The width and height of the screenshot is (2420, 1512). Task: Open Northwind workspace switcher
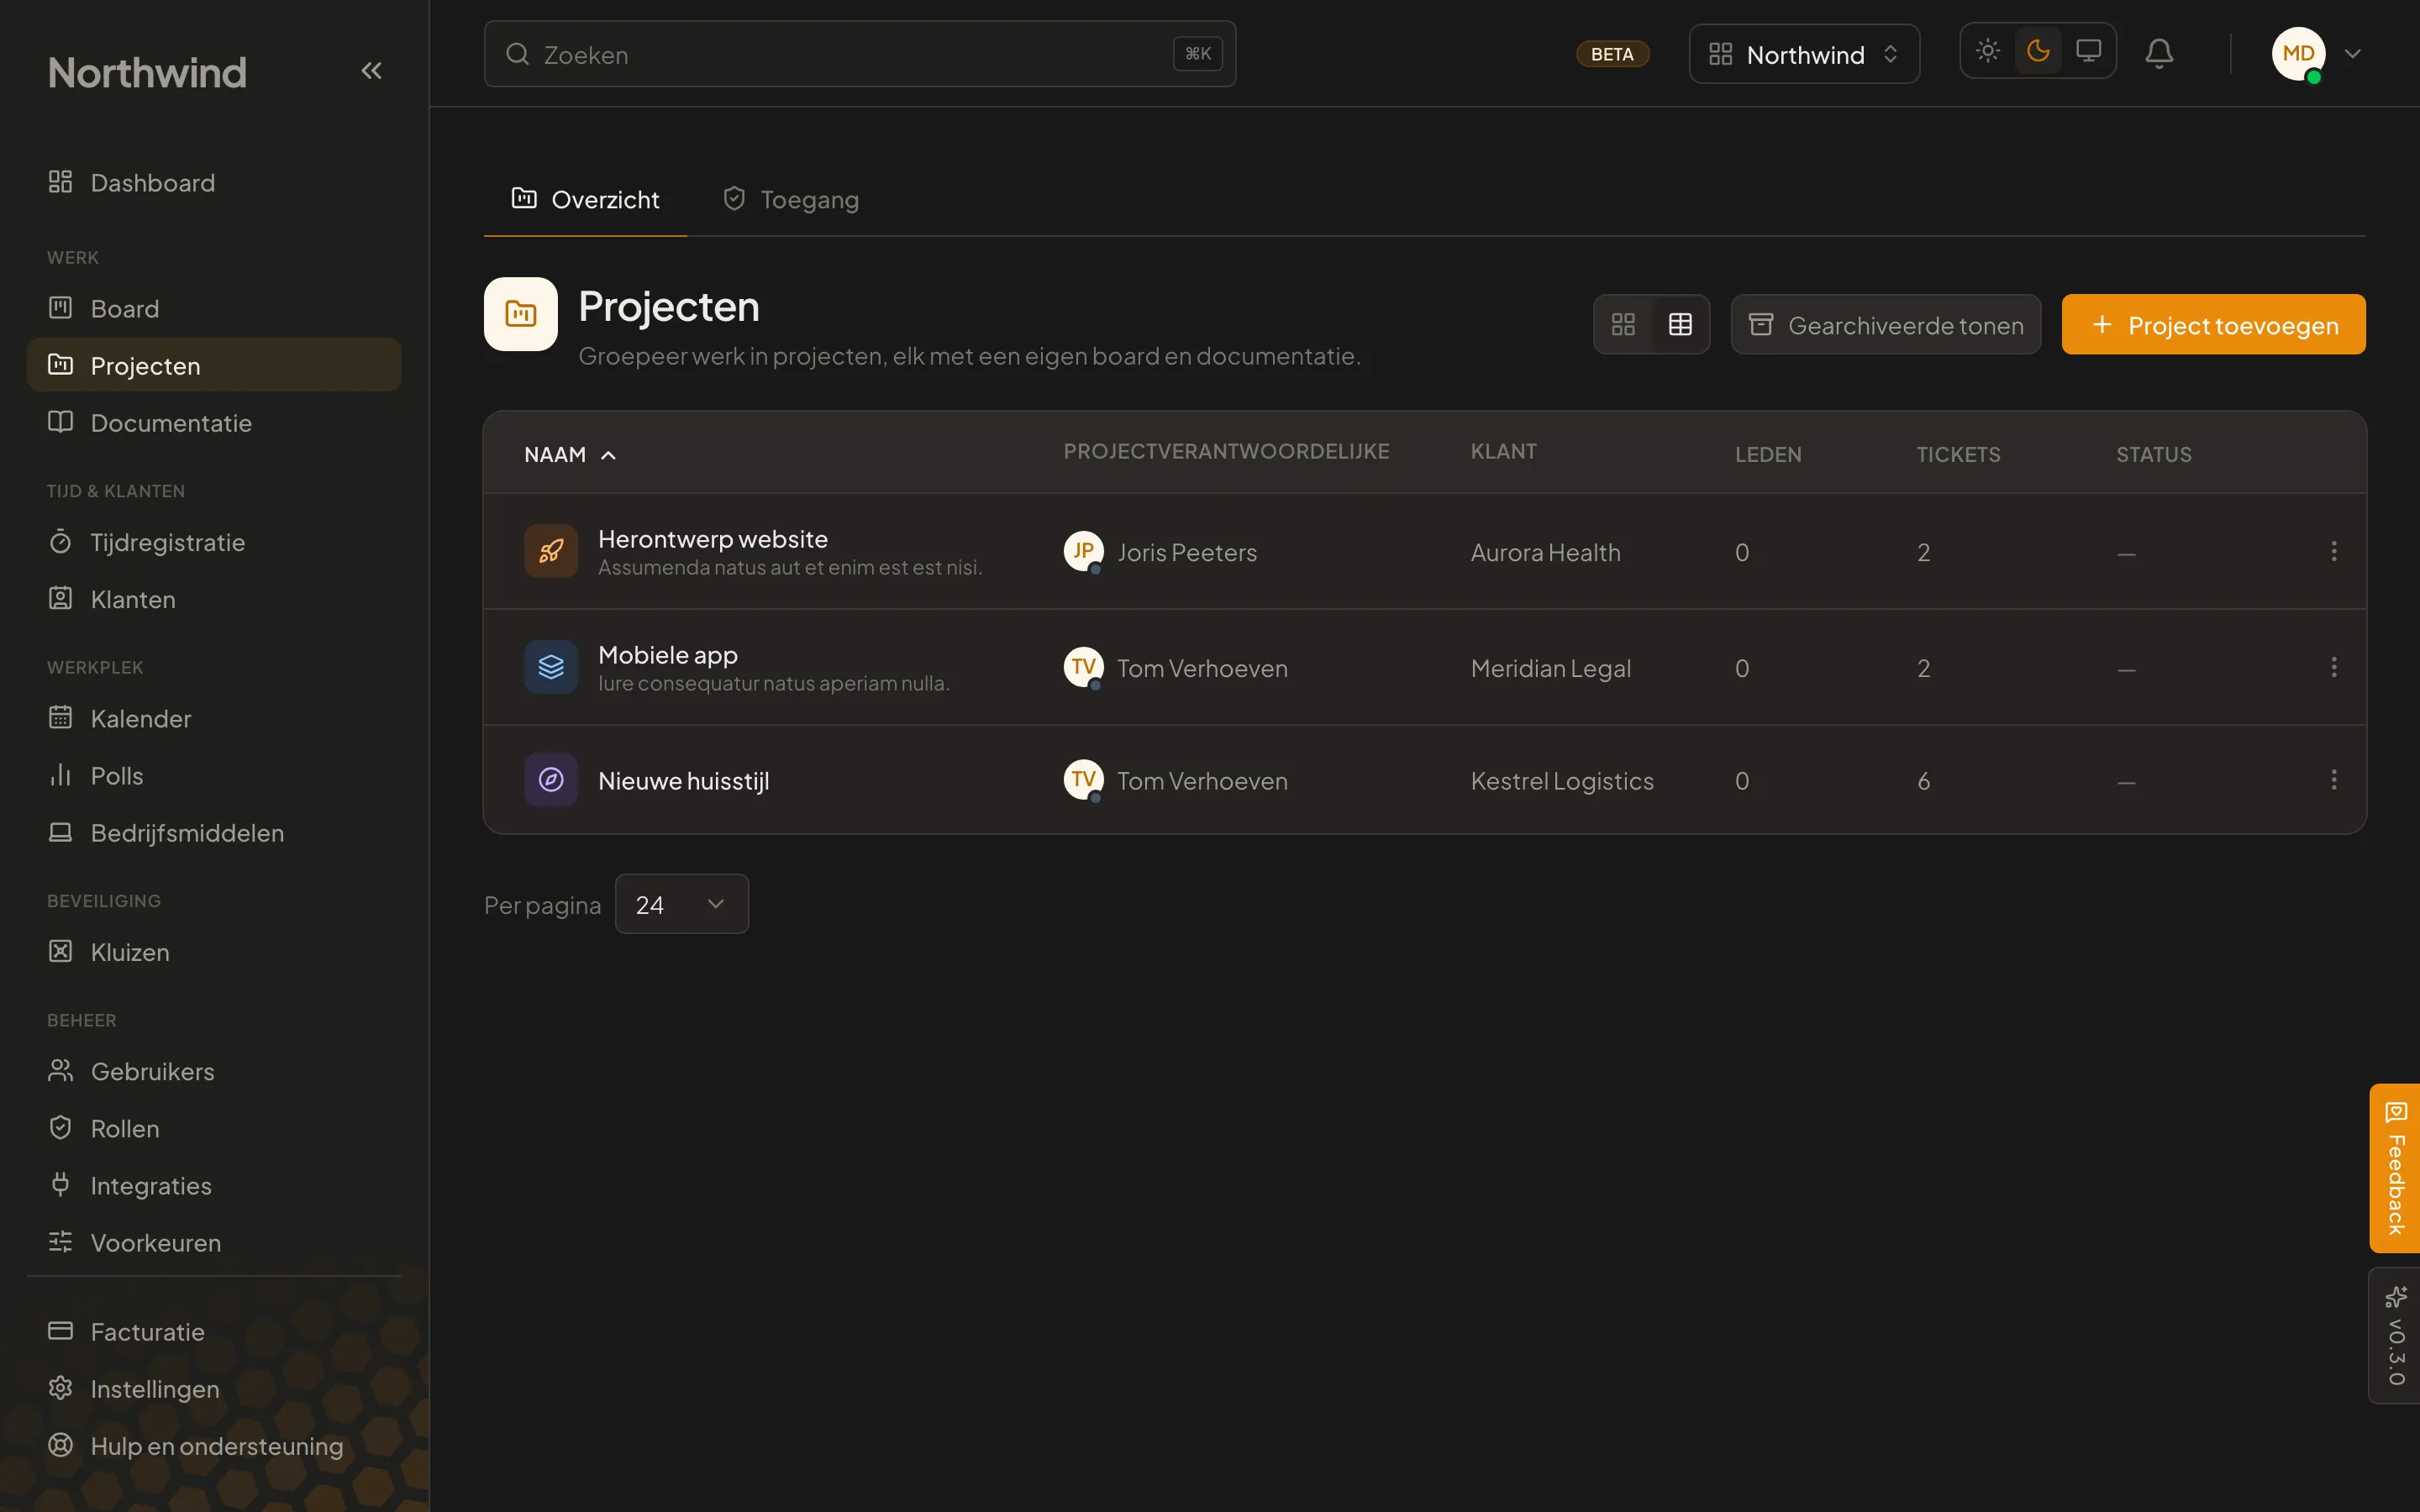point(1804,54)
